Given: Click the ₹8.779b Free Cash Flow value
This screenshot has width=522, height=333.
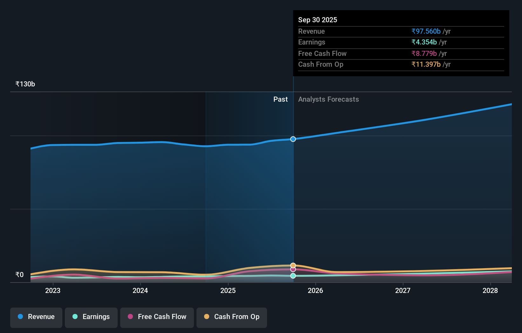Looking at the screenshot, I should point(425,53).
